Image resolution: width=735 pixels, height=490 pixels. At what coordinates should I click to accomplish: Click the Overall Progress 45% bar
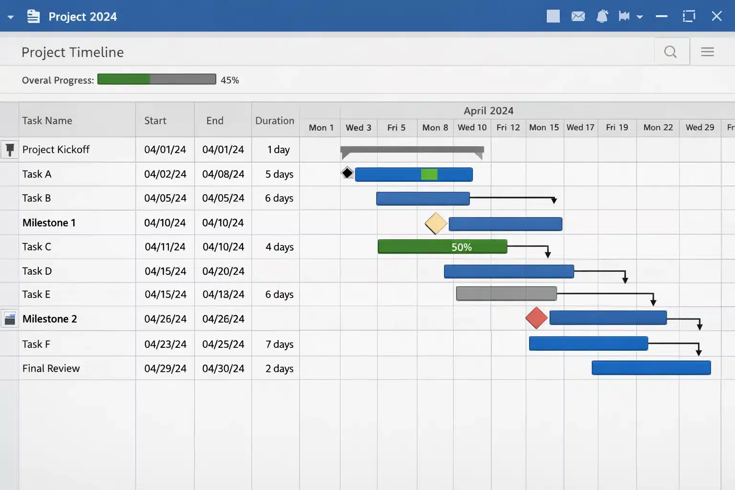pyautogui.click(x=156, y=79)
